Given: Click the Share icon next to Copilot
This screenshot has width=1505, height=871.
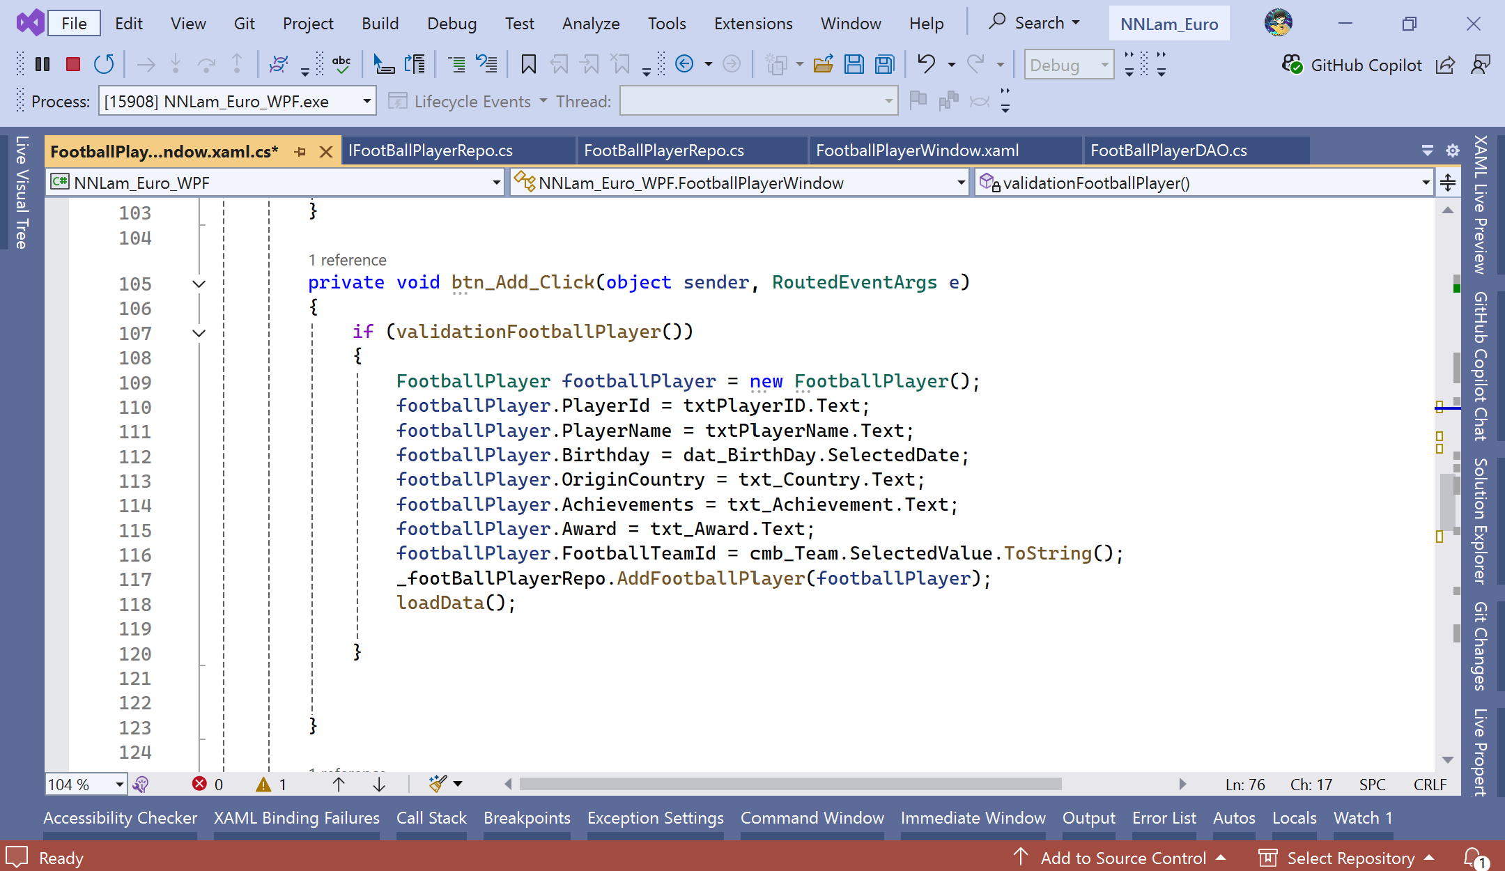Looking at the screenshot, I should click(x=1446, y=65).
